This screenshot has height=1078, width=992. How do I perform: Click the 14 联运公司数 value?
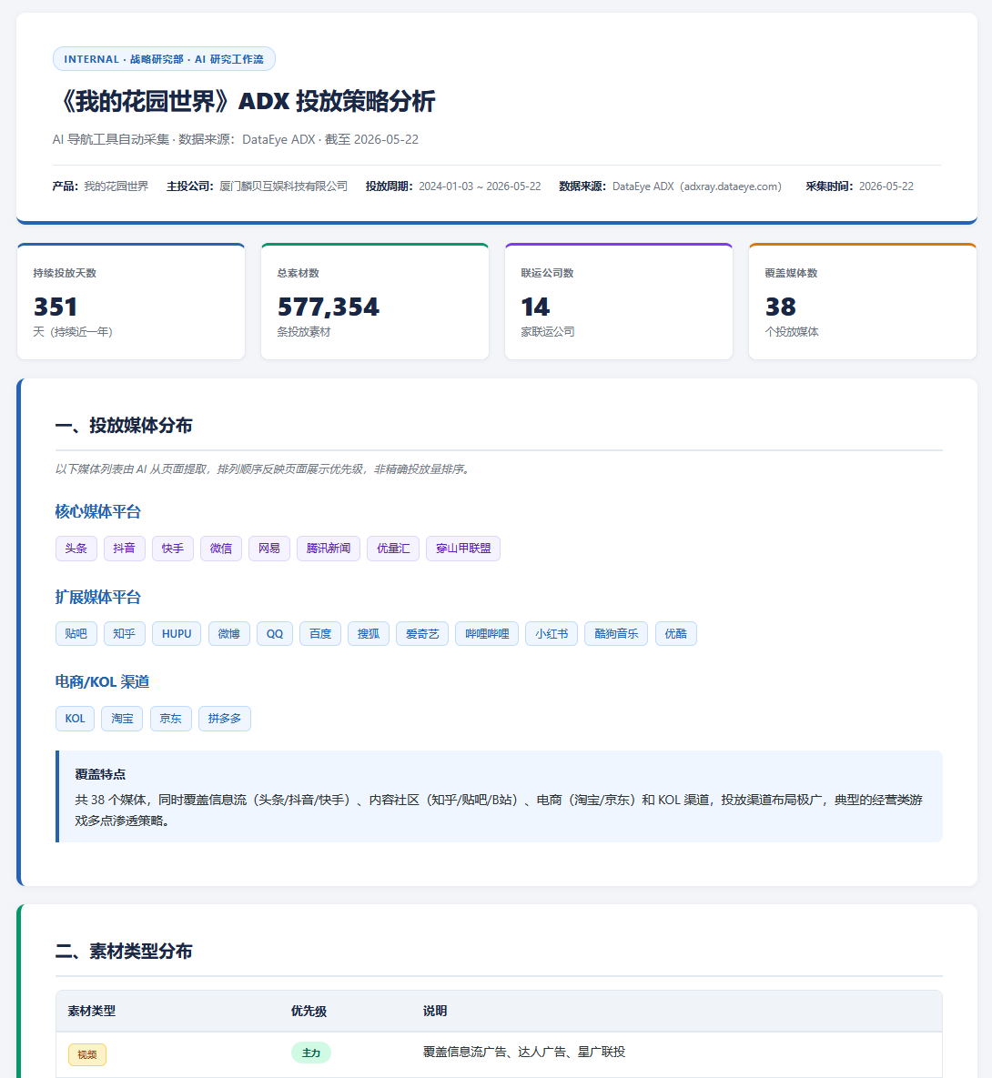pos(535,307)
